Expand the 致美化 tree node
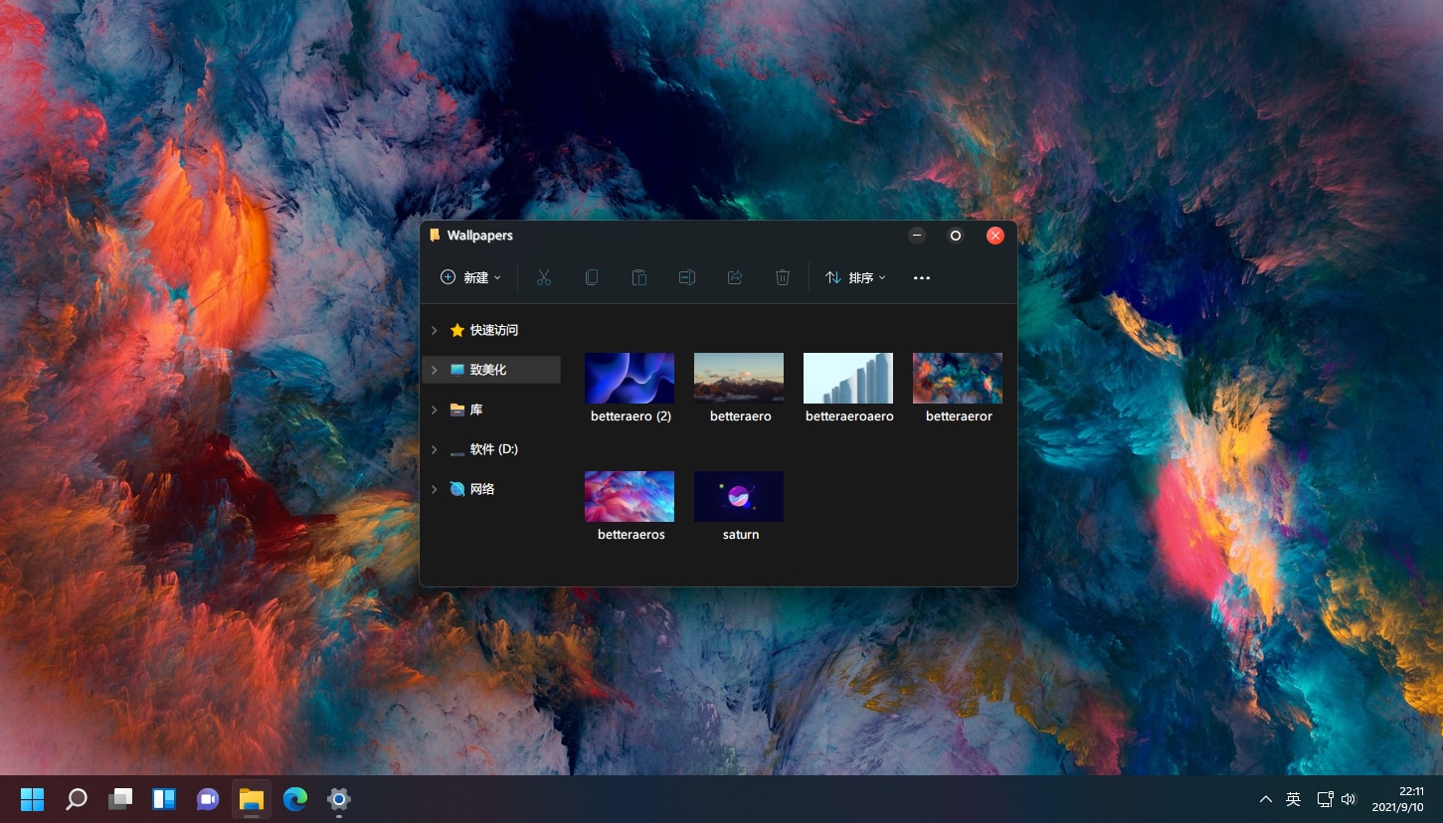 pyautogui.click(x=434, y=370)
